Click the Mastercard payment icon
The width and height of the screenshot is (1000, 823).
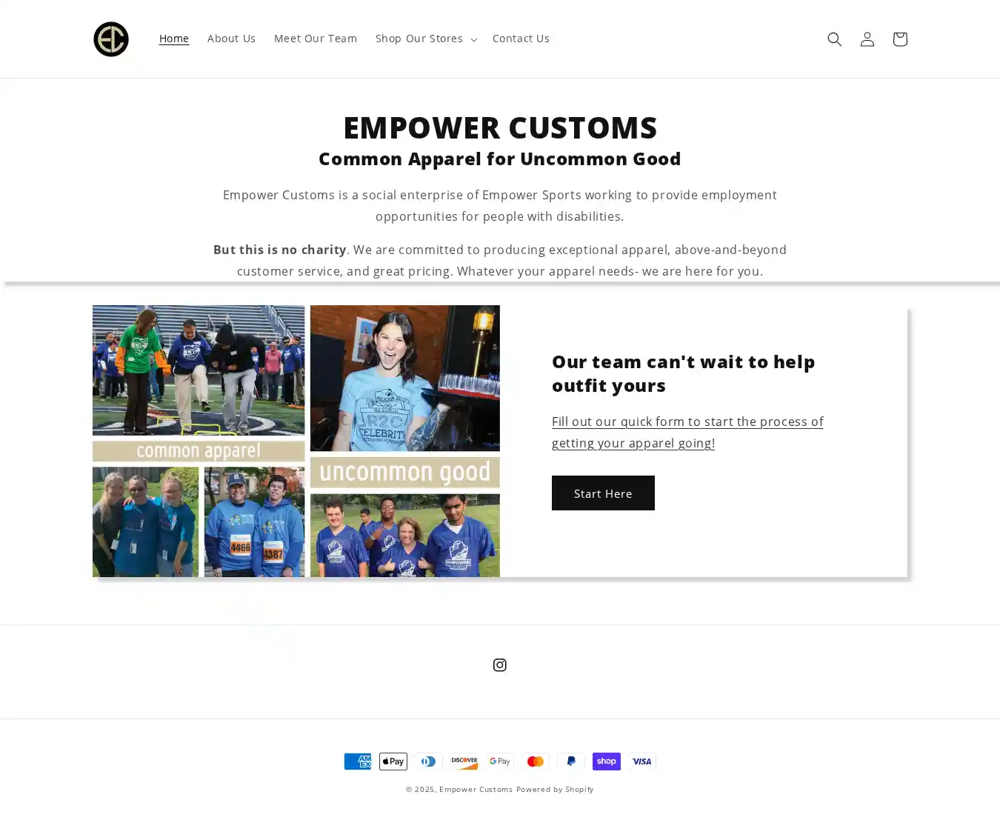536,762
